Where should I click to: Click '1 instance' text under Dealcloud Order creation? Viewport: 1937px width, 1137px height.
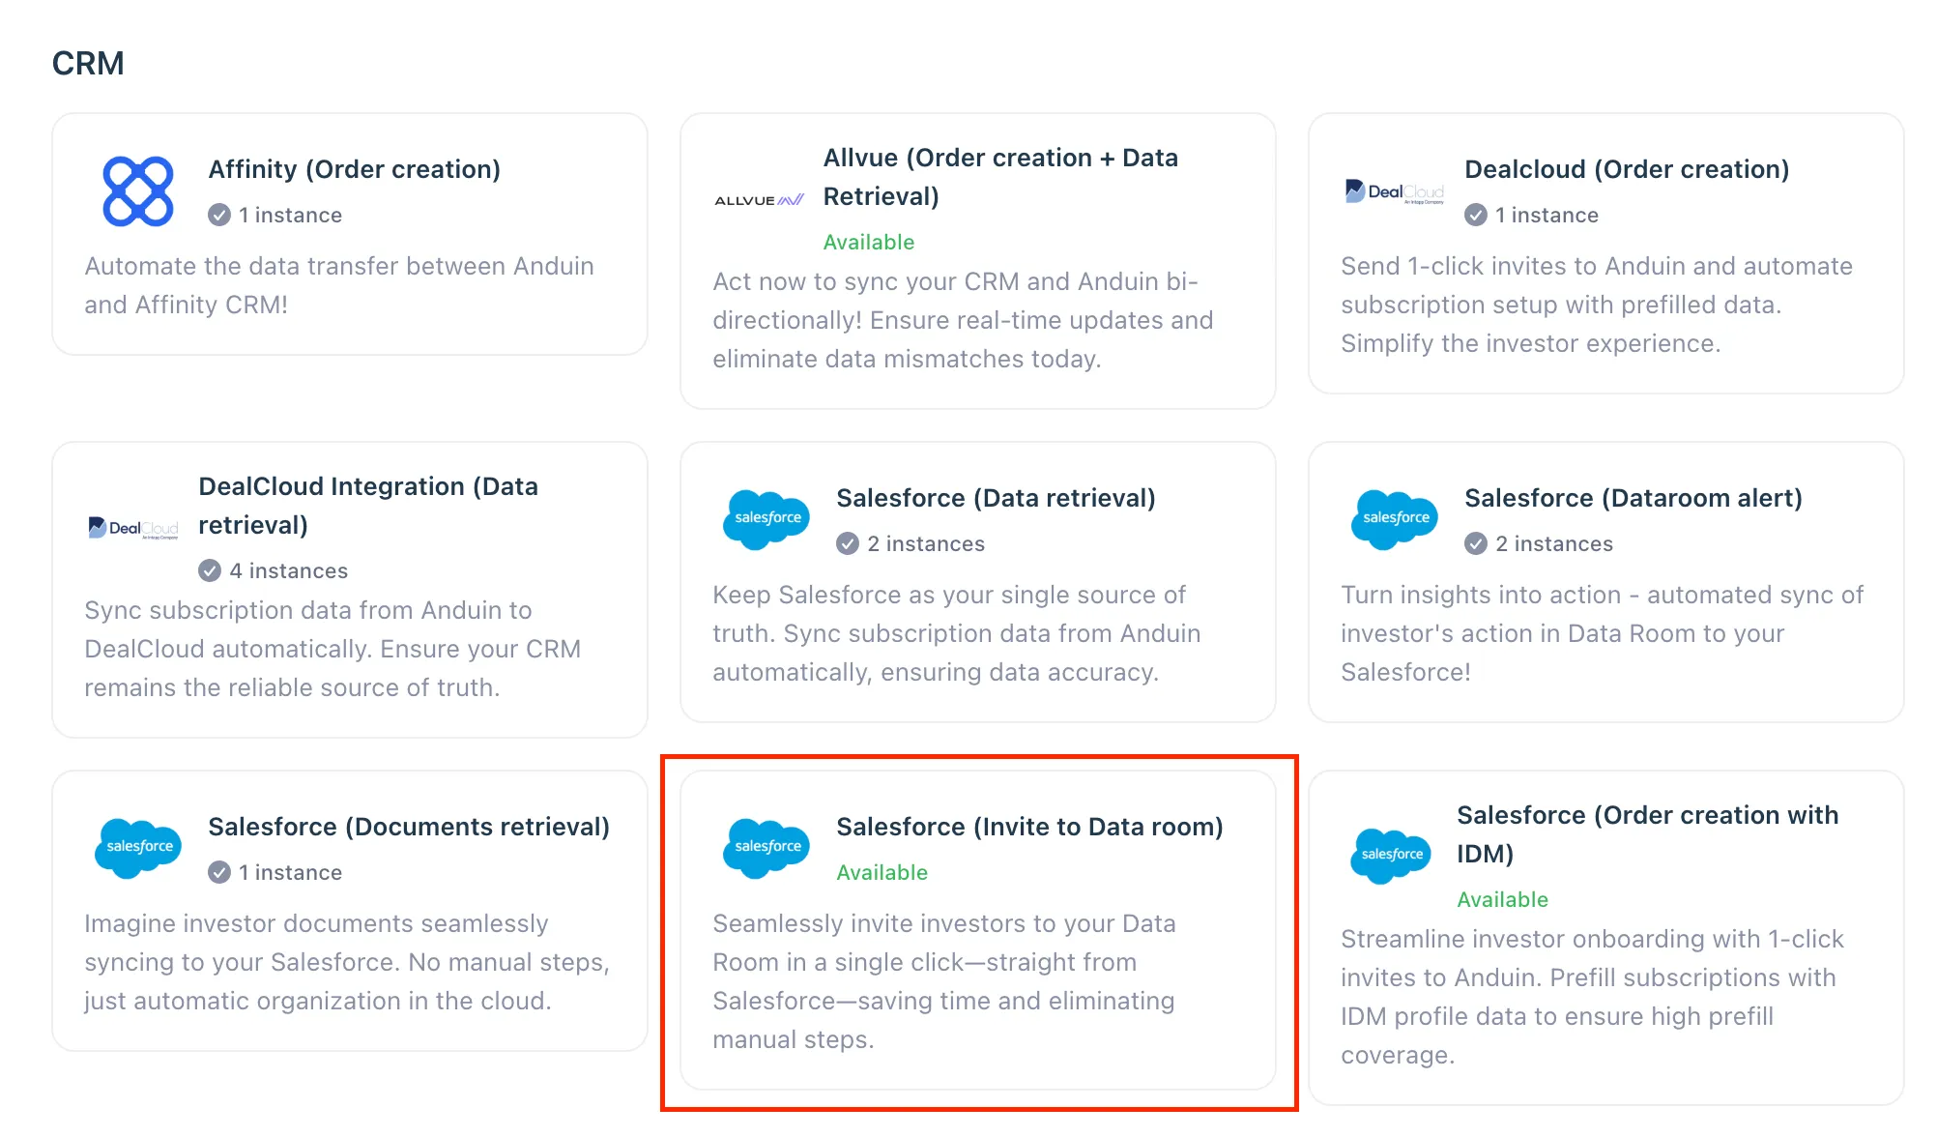pyautogui.click(x=1547, y=215)
